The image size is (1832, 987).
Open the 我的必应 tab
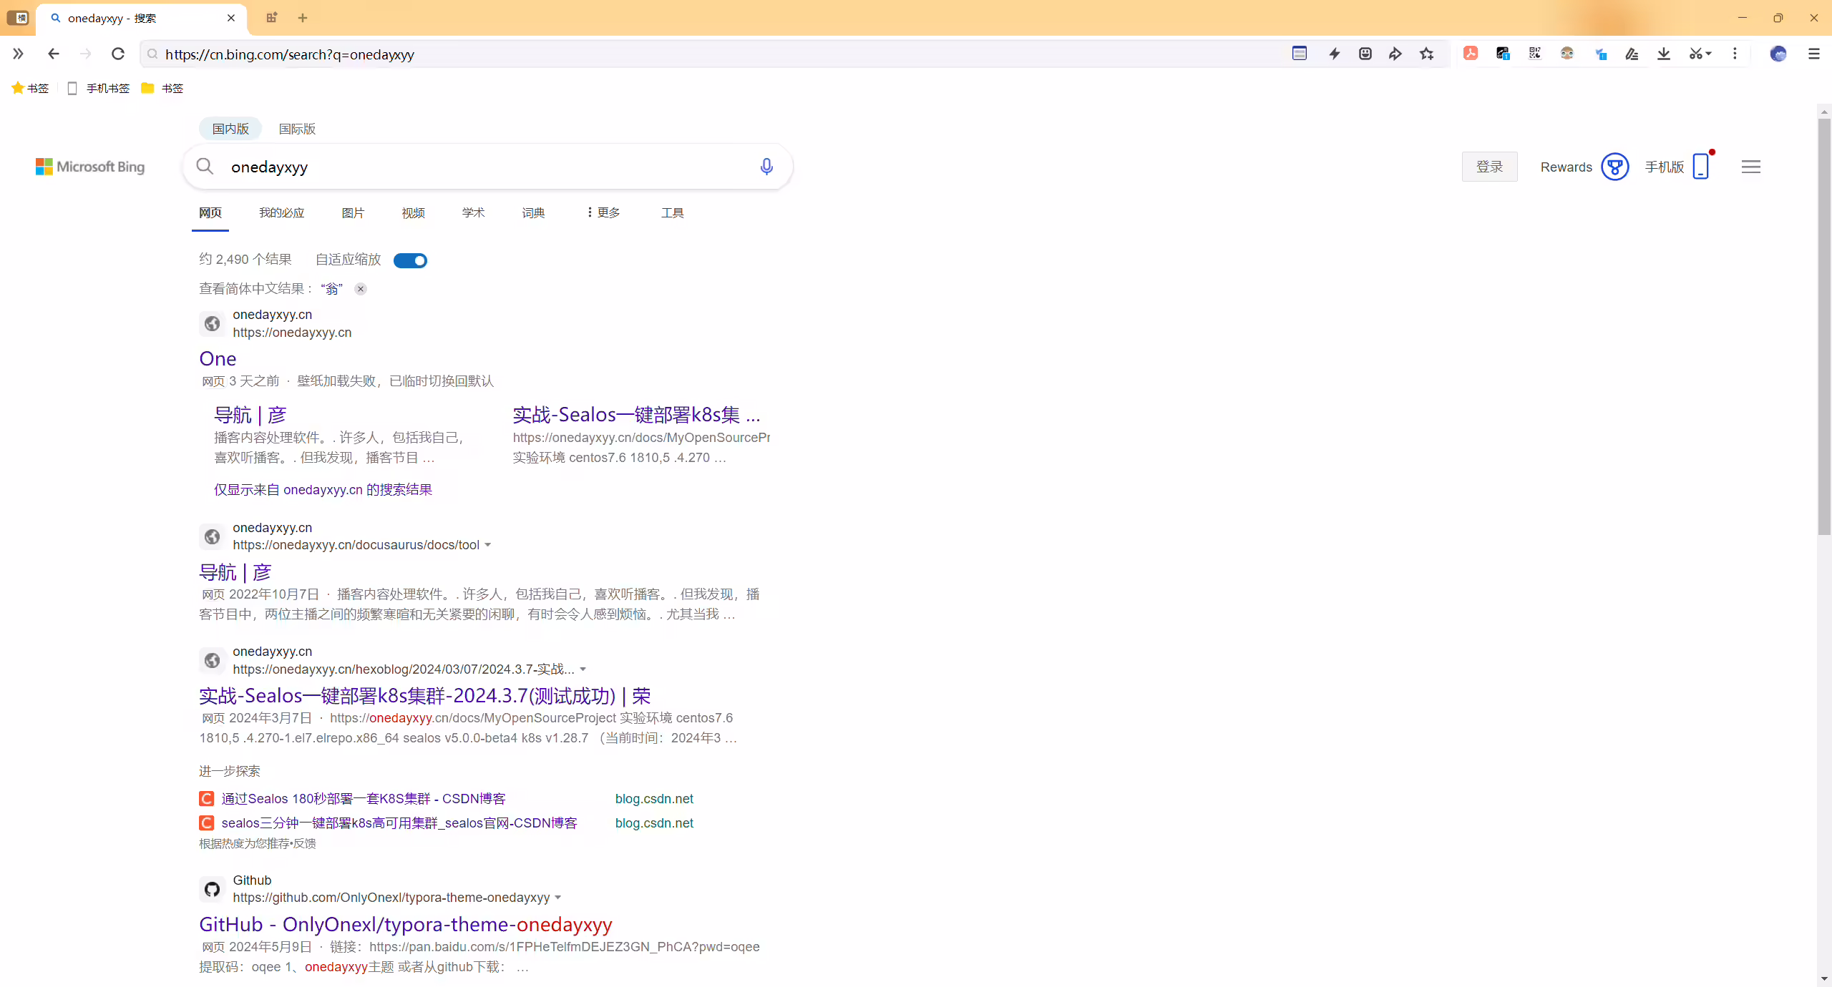tap(281, 212)
